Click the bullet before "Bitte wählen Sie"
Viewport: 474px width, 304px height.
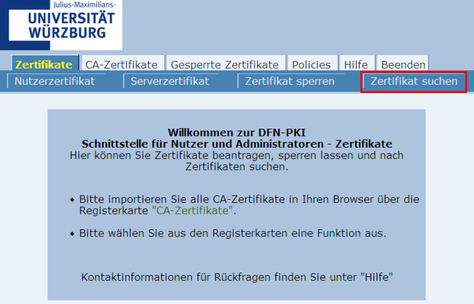[x=73, y=233]
